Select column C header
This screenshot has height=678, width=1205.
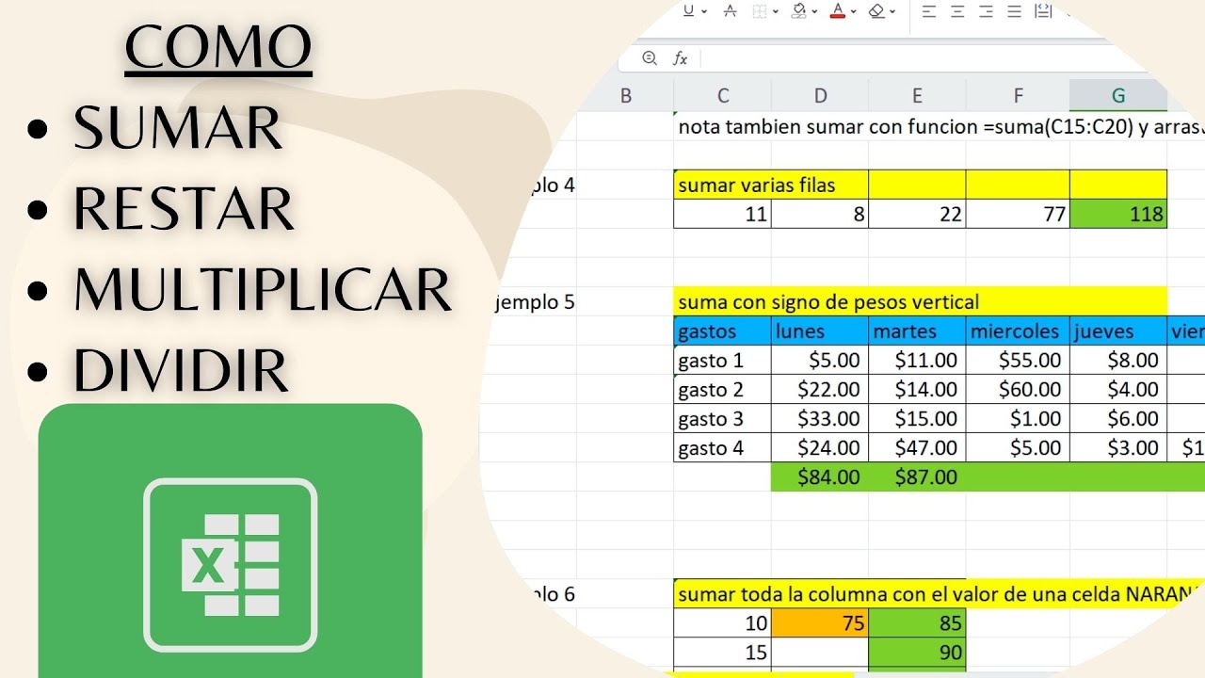click(723, 95)
